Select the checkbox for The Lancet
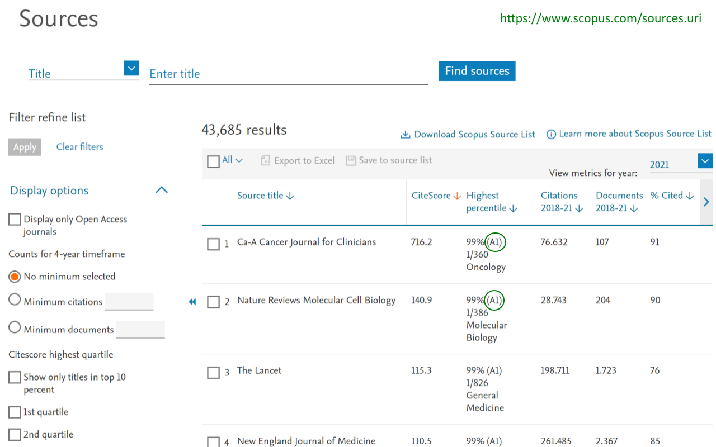 click(x=213, y=373)
